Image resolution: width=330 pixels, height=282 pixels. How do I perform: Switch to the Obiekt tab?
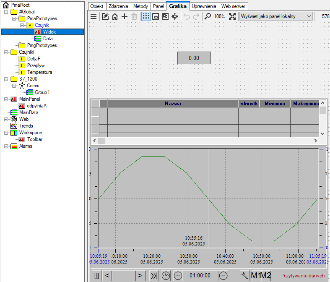click(x=97, y=6)
